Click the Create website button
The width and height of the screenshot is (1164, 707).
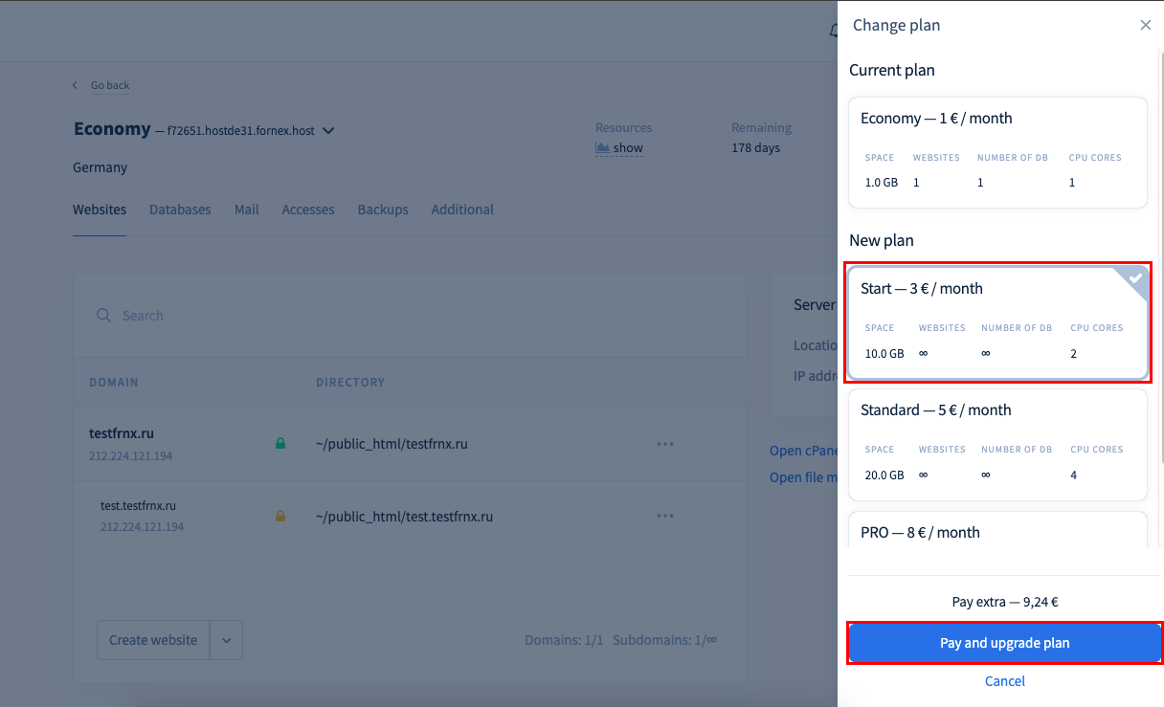(153, 640)
